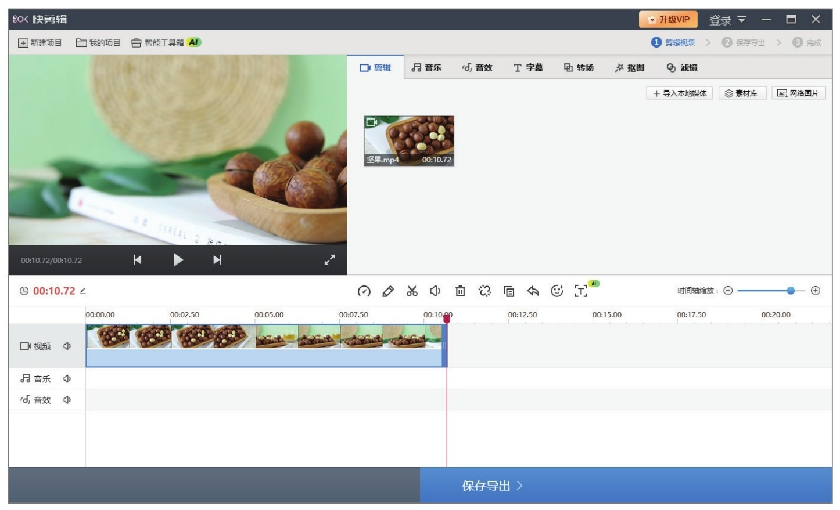Expand preview to fullscreen
This screenshot has height=510, width=840.
point(329,260)
